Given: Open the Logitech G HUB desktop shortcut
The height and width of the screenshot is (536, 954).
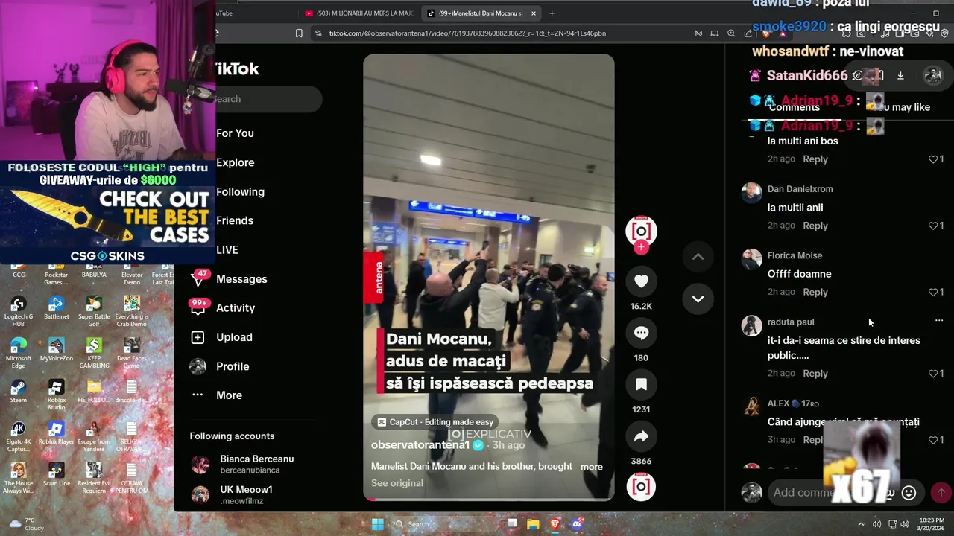Looking at the screenshot, I should [19, 311].
